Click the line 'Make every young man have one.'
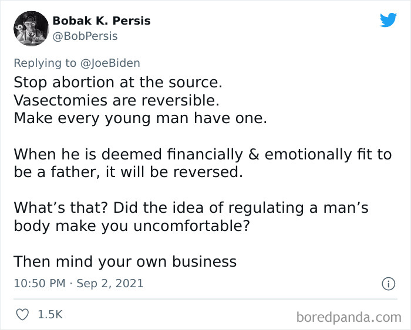Viewport: 411px width, 330px height. pyautogui.click(x=140, y=117)
